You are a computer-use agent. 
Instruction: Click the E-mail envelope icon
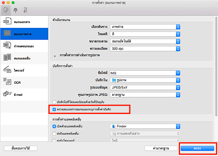7,93
